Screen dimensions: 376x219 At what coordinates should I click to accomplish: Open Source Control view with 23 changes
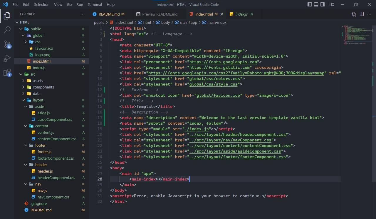pyautogui.click(x=7, y=44)
